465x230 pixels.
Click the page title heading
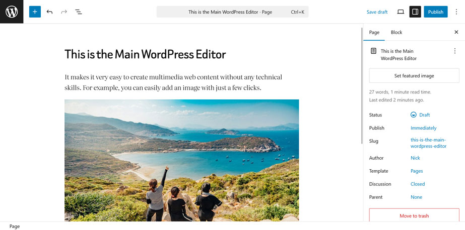145,54
